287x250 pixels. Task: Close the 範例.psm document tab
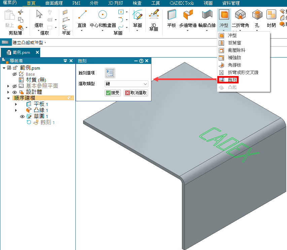point(37,52)
